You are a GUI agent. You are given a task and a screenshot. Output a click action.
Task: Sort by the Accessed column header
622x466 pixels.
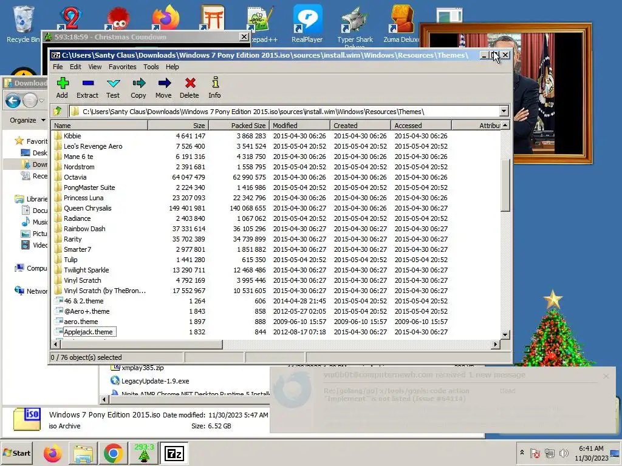pyautogui.click(x=422, y=125)
